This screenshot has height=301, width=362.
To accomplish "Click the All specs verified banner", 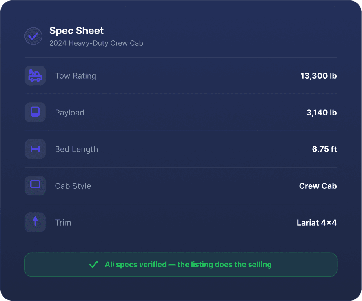I will pyautogui.click(x=181, y=265).
